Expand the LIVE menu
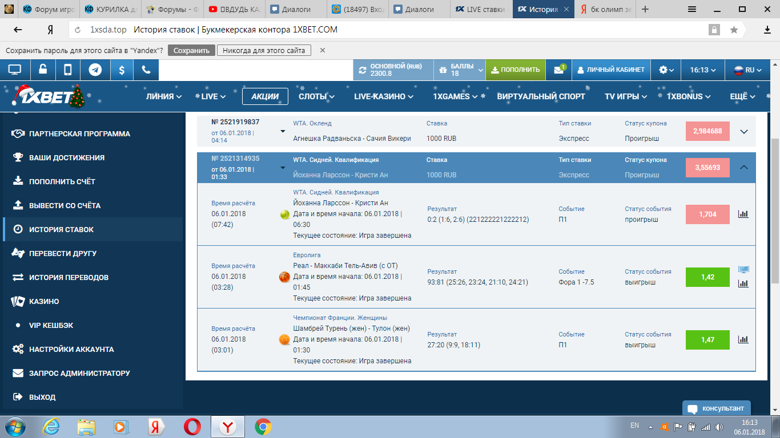This screenshot has height=438, width=780. click(214, 96)
